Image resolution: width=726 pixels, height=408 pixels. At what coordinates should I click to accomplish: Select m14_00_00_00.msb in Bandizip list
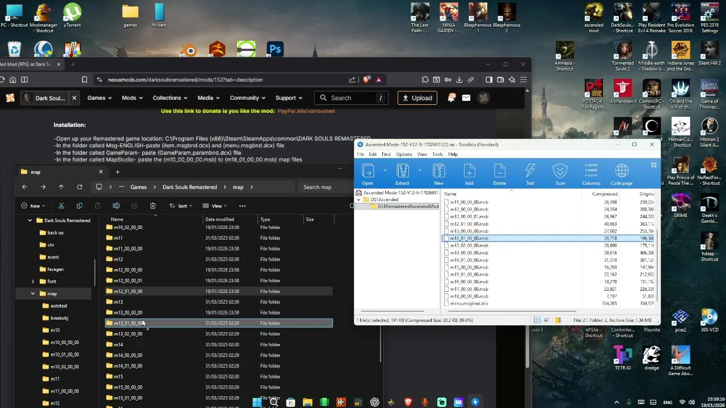point(469,253)
